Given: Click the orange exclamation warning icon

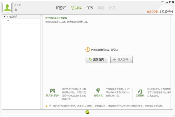Looking at the screenshot, I should point(88,50).
